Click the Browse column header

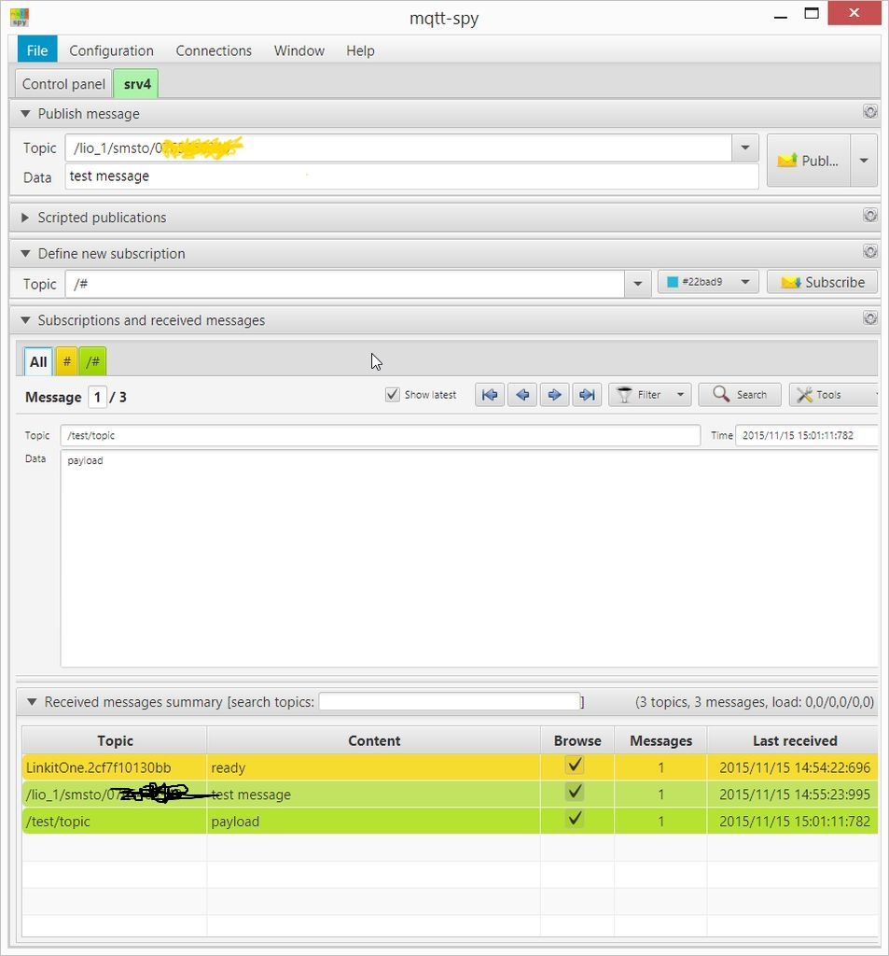coord(577,740)
